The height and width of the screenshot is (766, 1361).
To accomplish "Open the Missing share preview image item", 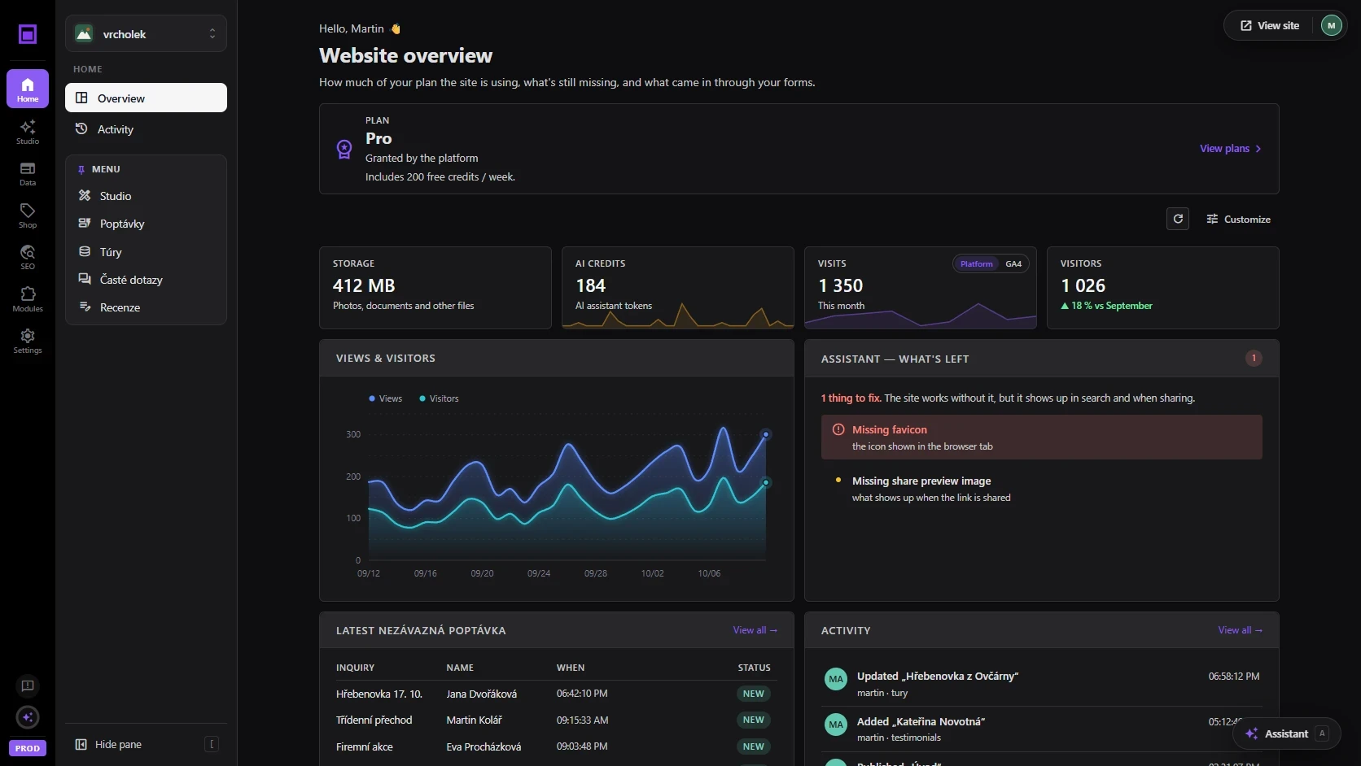I will [x=1042, y=489].
